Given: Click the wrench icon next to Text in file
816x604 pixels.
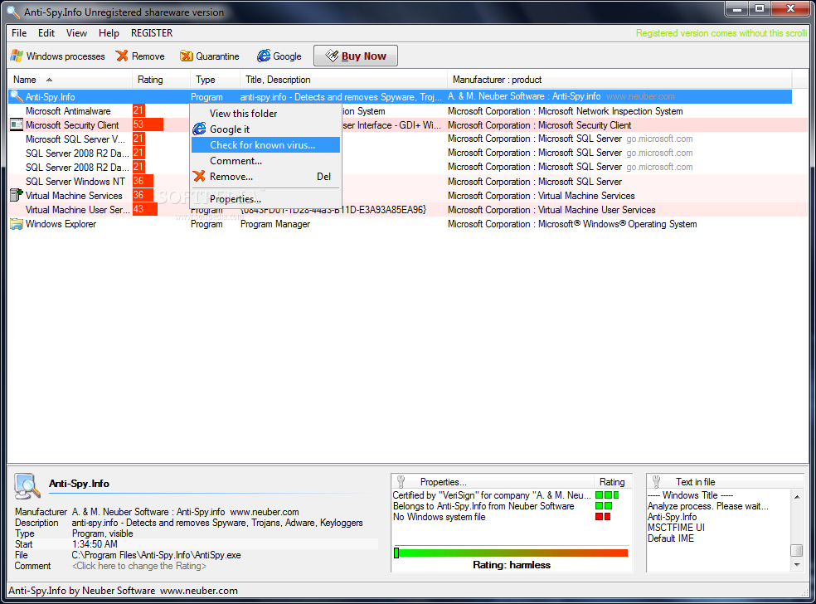Looking at the screenshot, I should click(x=656, y=482).
